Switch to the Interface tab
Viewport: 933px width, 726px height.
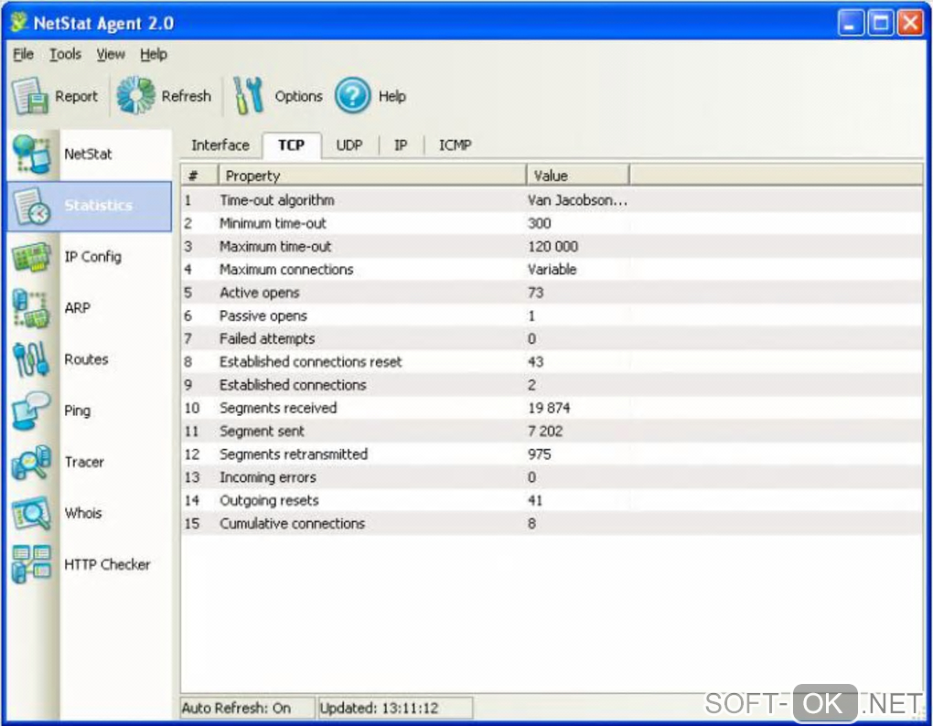pos(220,145)
